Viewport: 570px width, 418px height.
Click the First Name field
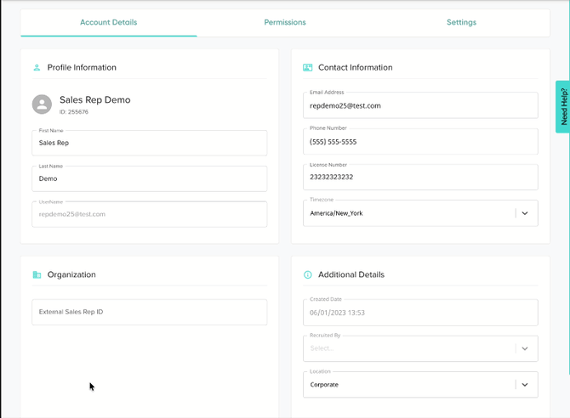coord(150,143)
